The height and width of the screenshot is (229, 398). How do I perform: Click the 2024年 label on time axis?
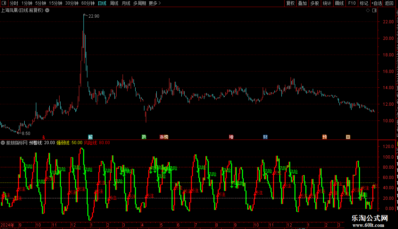7,225
